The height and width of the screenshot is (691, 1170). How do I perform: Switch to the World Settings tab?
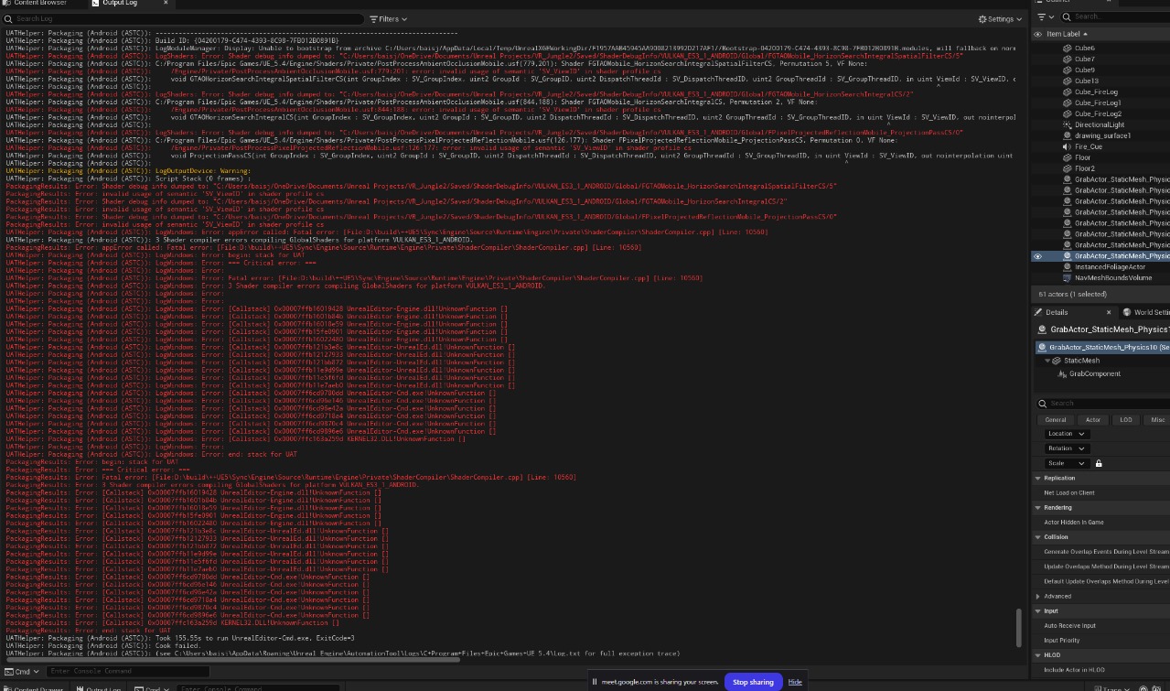pos(1148,312)
